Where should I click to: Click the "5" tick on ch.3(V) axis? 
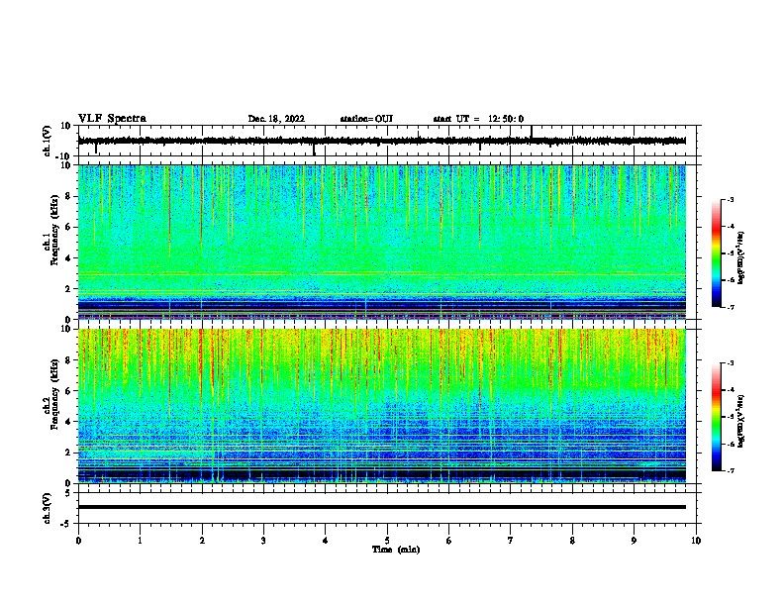pyautogui.click(x=68, y=493)
